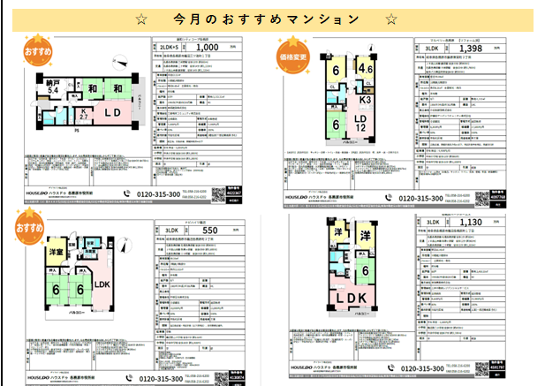The width and height of the screenshot is (545, 386).
Task: Click the black property number box on the 1,000 listing
Action: tap(233, 192)
